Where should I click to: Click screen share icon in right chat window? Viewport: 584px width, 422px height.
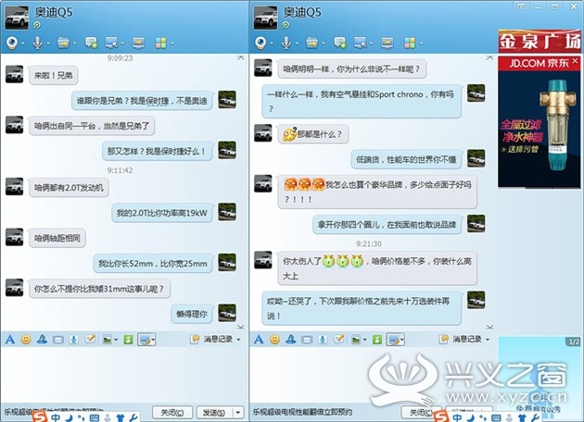coord(387,43)
